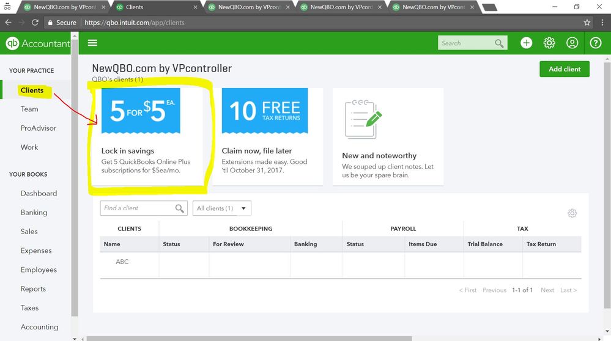The height and width of the screenshot is (341, 611).
Task: Click the horizontal scrollbar at bottom
Action: (249, 339)
